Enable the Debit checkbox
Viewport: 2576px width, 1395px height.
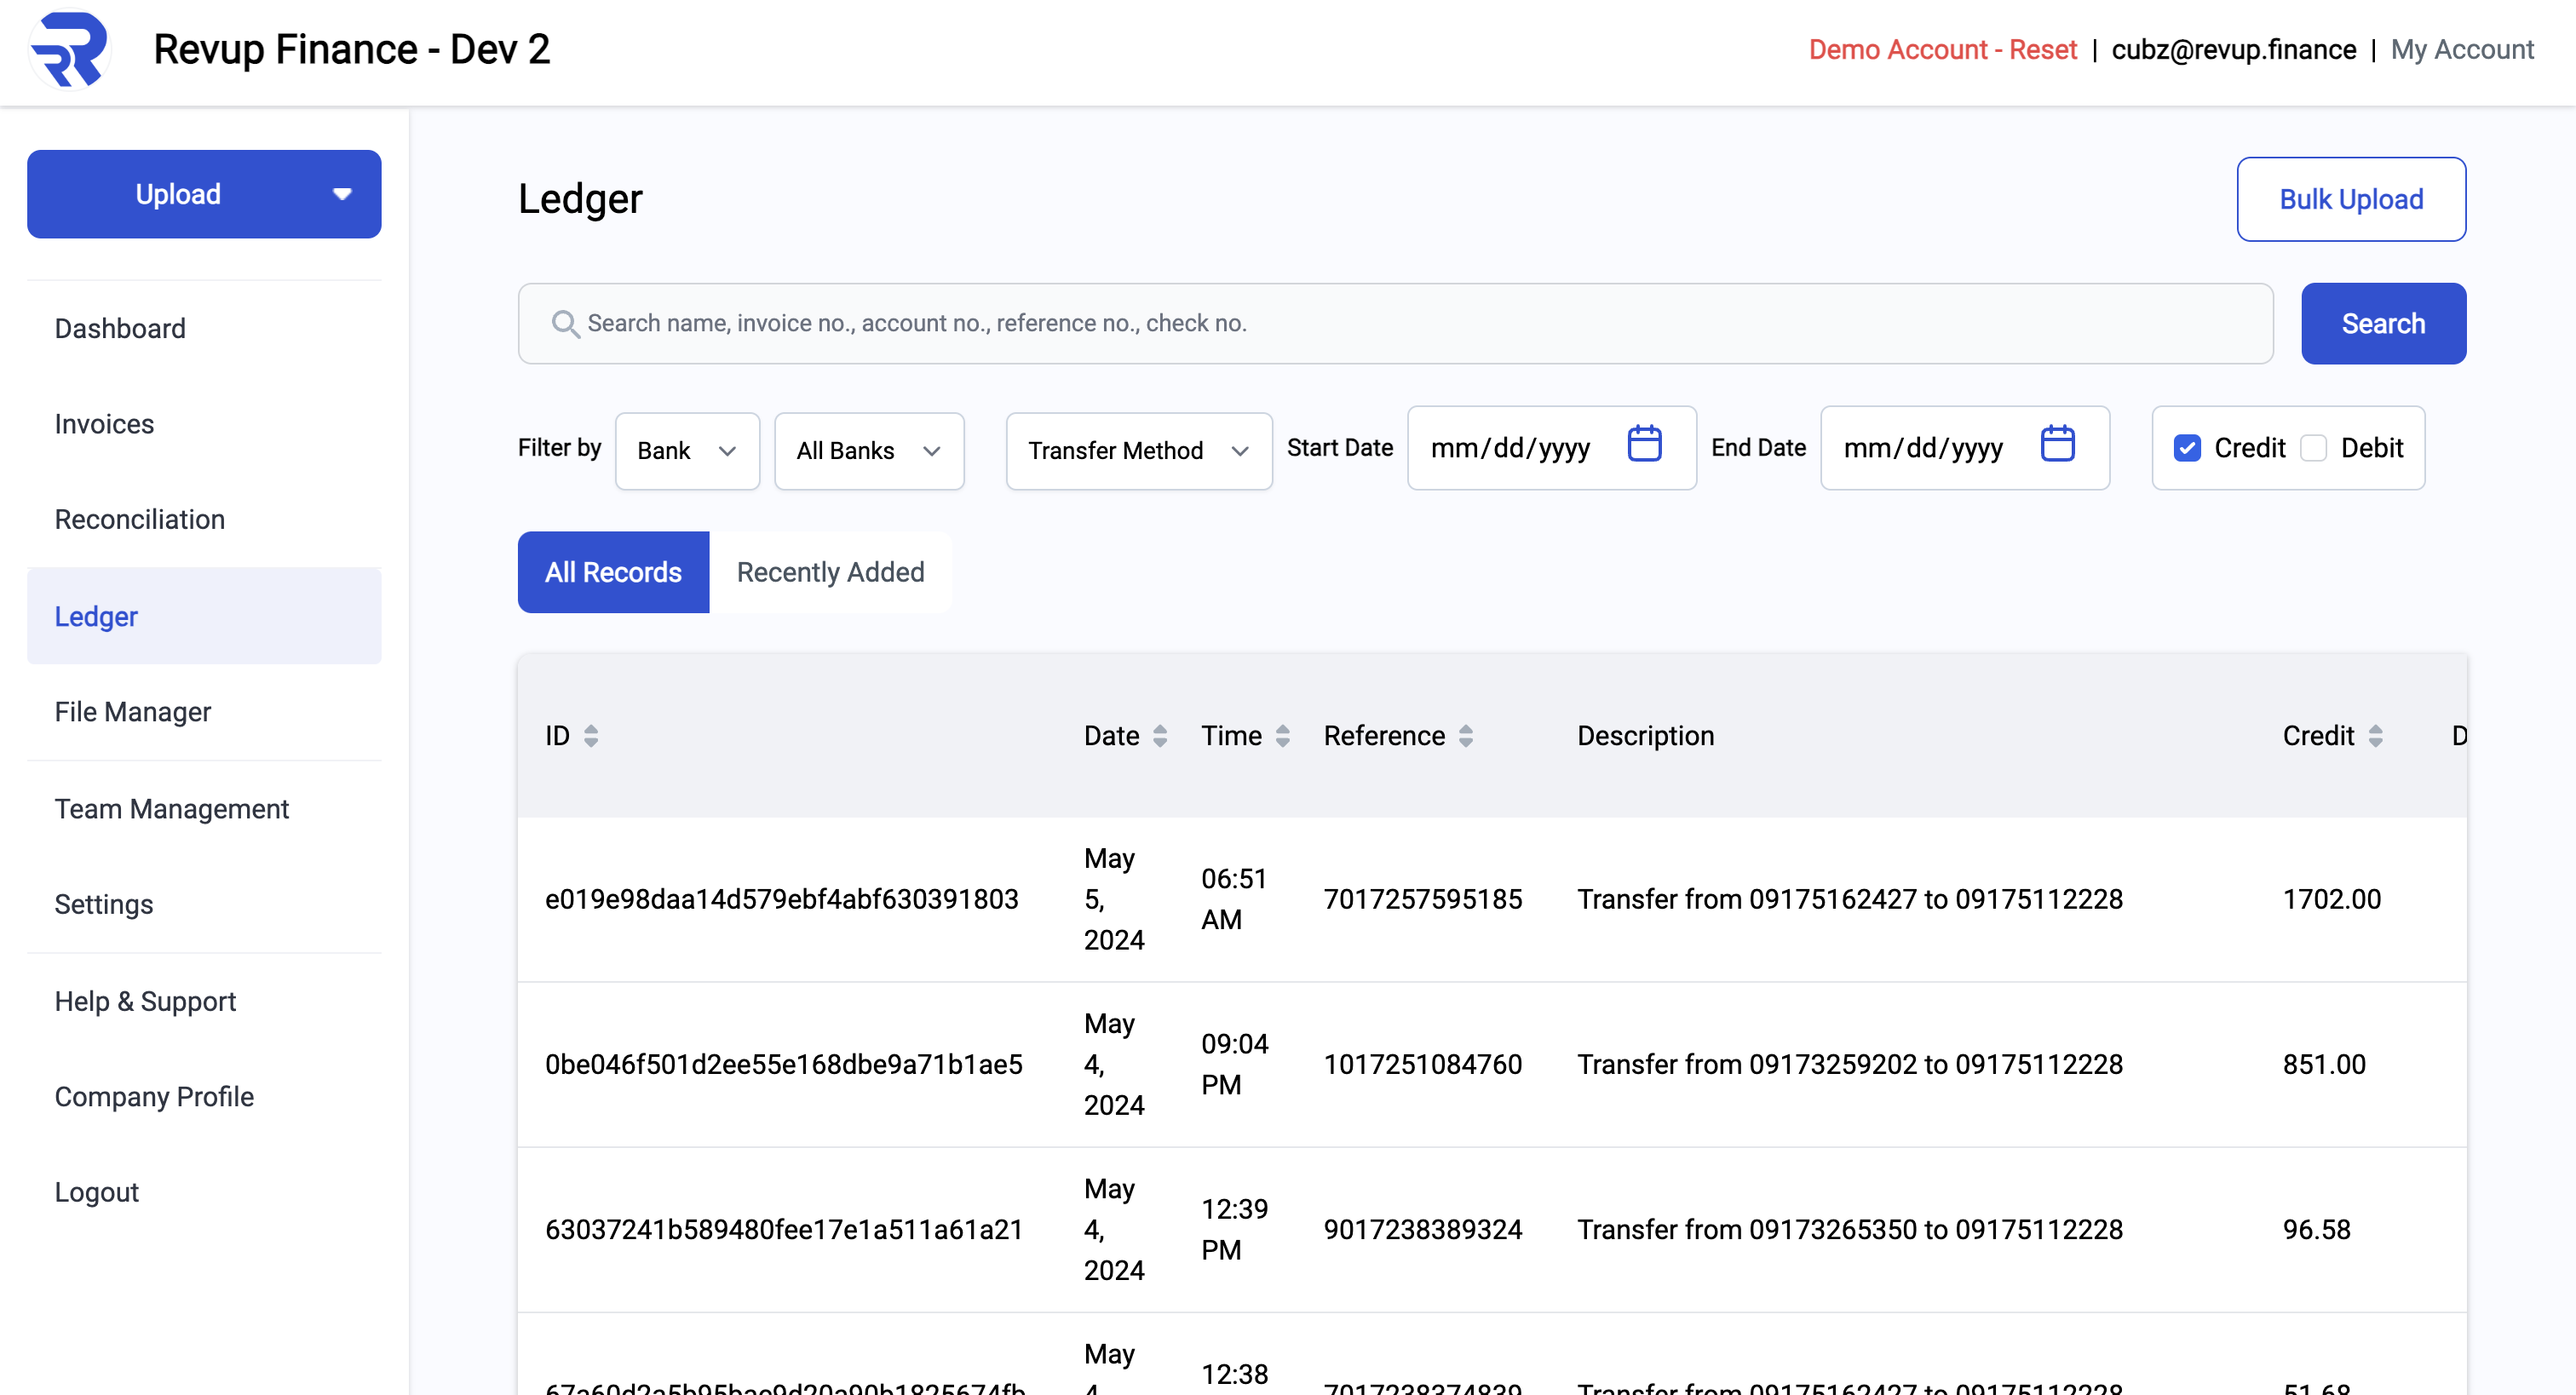coord(2313,448)
